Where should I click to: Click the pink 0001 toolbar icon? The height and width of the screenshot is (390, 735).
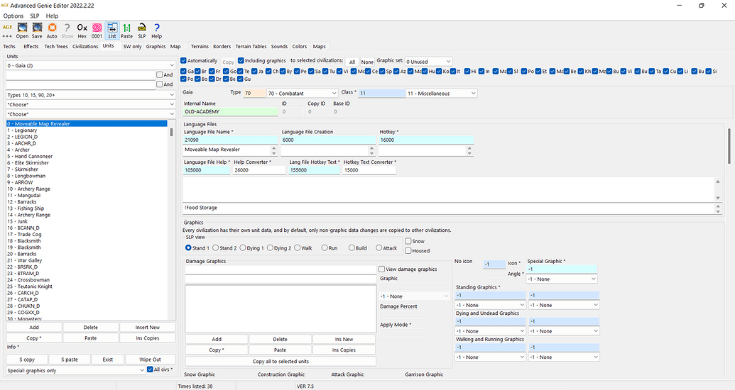(x=97, y=29)
